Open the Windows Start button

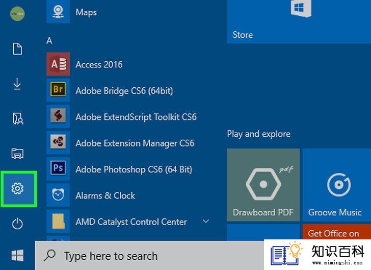pos(17,255)
